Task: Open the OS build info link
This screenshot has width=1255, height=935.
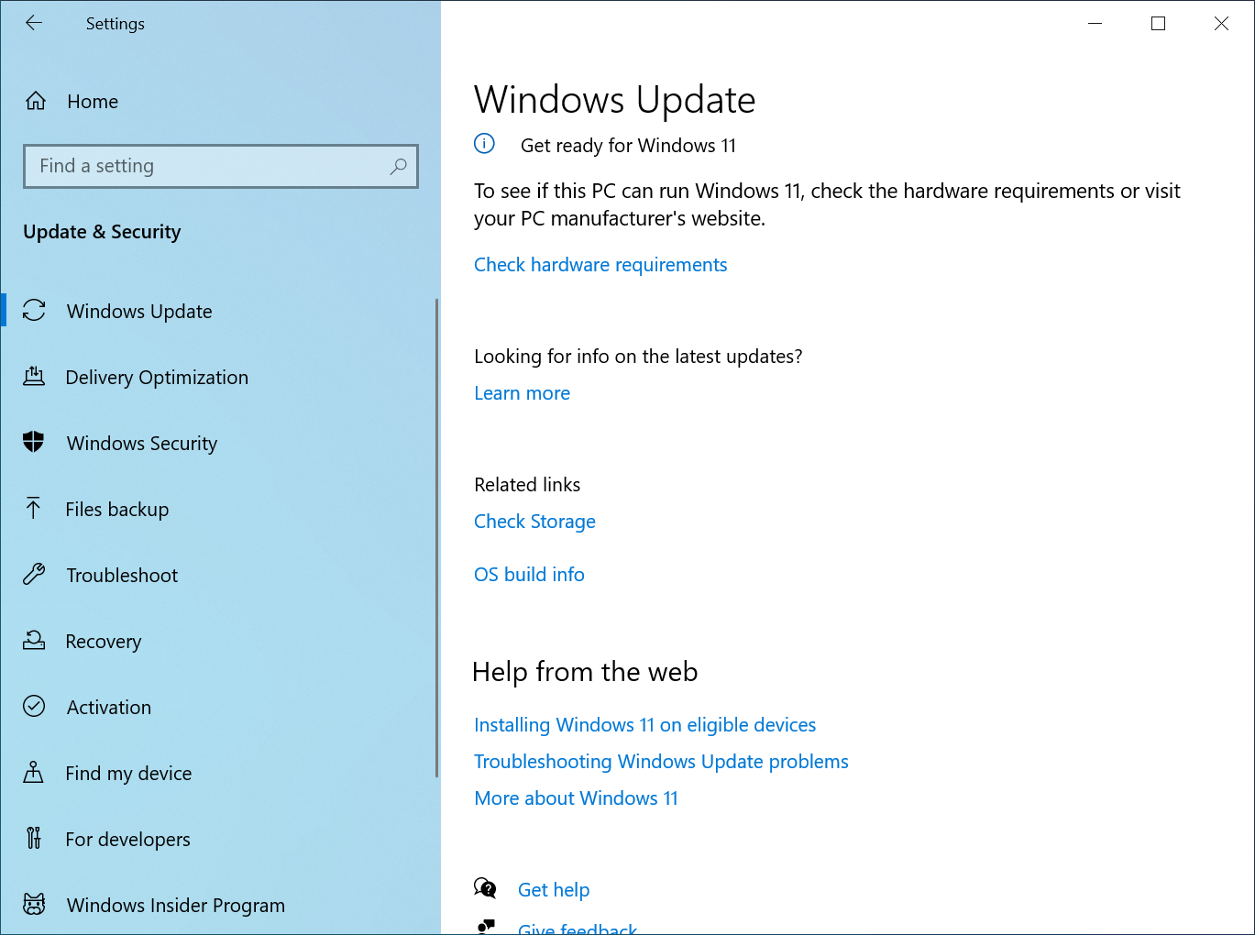Action: point(529,575)
